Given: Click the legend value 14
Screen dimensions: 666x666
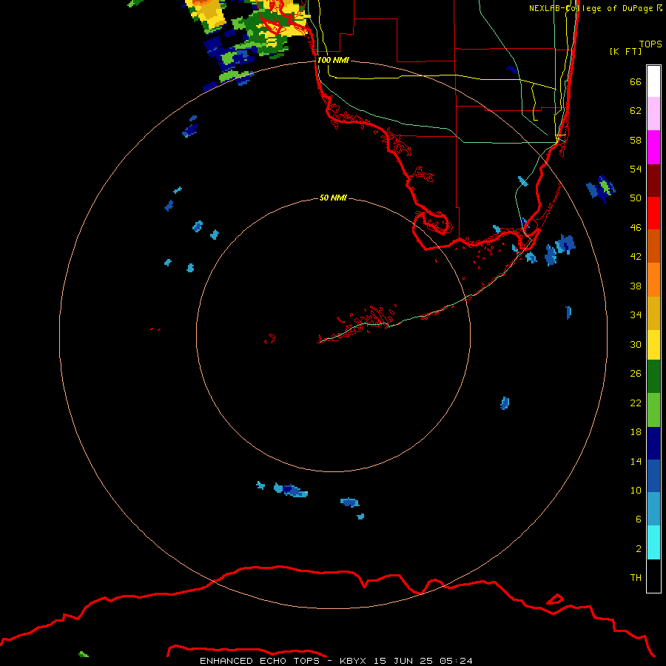Looking at the screenshot, I should pyautogui.click(x=636, y=461).
